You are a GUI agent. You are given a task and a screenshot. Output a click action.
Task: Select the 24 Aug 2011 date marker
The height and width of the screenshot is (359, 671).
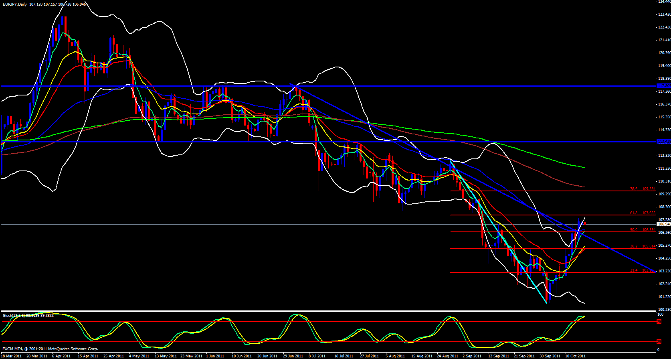tap(447, 356)
